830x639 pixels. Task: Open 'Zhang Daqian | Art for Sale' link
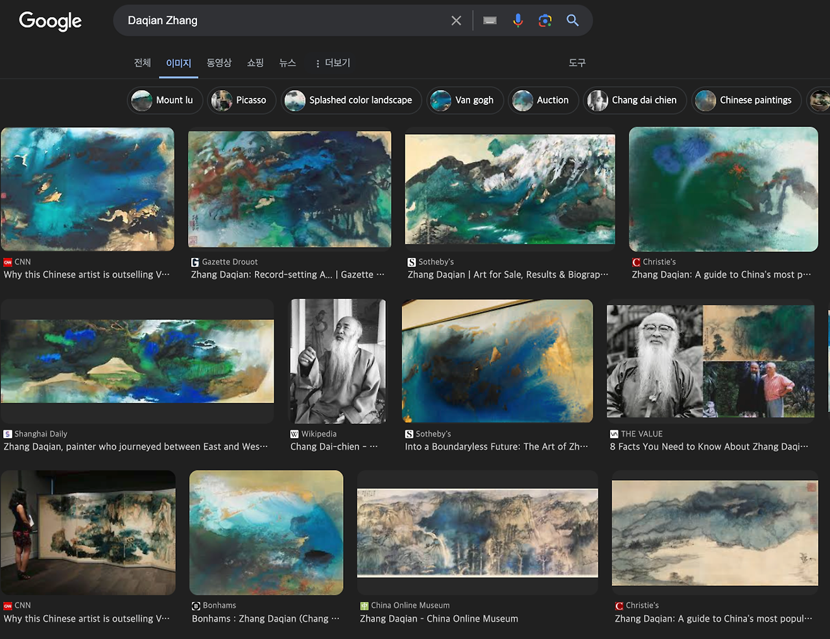point(508,275)
